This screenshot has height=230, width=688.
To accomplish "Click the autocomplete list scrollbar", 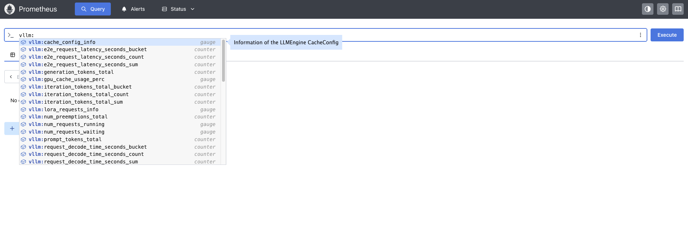I will coord(223,60).
